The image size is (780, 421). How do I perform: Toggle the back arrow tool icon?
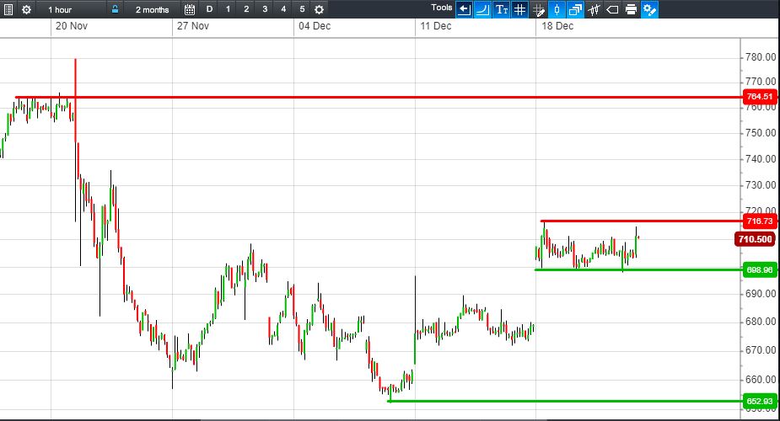point(464,9)
